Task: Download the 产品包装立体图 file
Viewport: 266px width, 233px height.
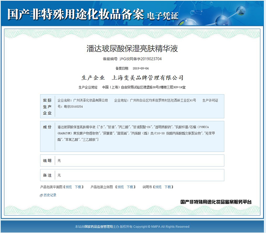Action: 130,187
